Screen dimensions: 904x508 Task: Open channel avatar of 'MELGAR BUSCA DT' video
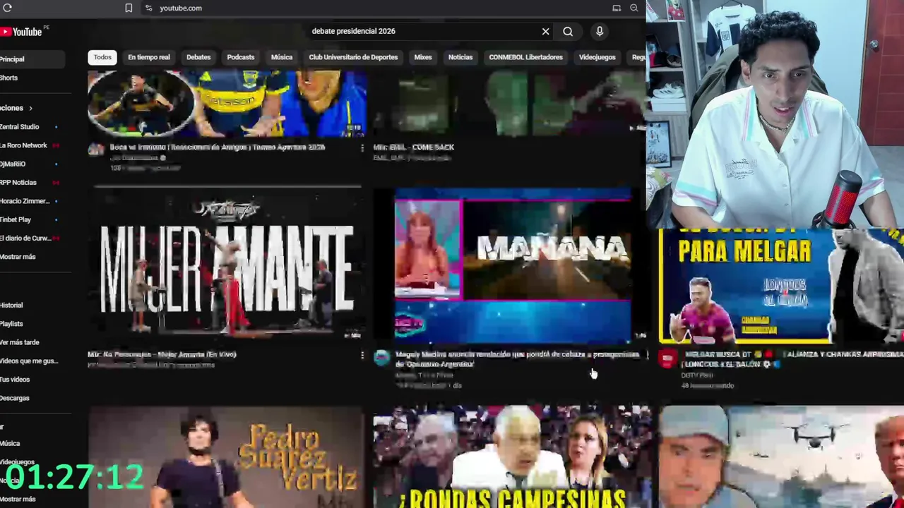(667, 358)
